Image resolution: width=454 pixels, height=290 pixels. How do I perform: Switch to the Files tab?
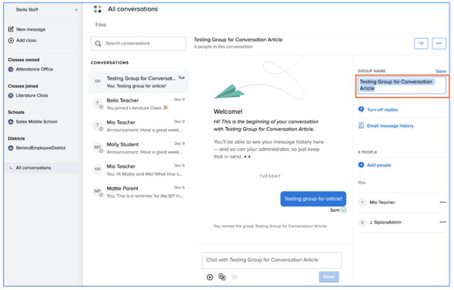coord(101,25)
